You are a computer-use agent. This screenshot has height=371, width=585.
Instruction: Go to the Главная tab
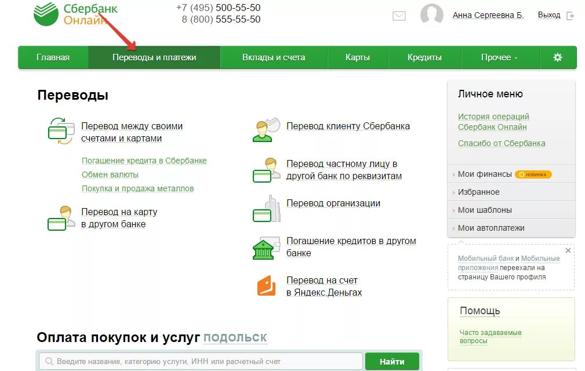[x=53, y=57]
